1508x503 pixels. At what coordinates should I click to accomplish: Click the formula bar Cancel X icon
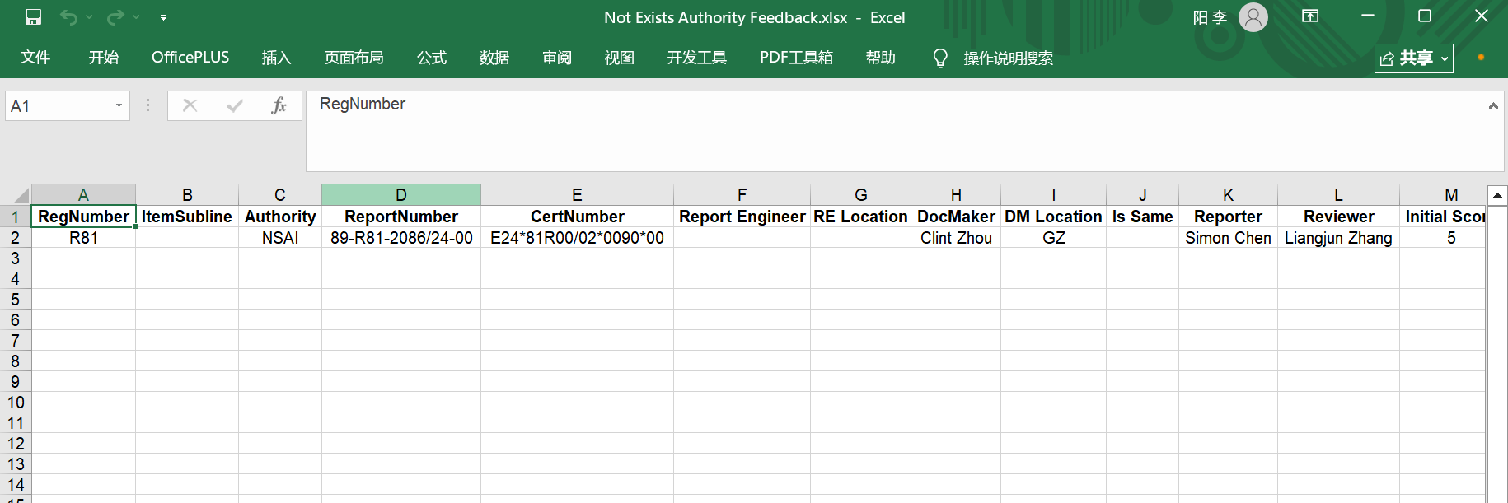click(190, 105)
